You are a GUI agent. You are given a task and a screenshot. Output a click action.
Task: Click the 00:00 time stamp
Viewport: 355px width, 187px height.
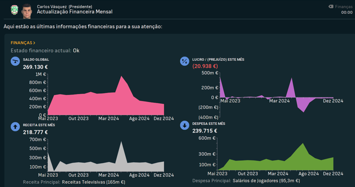coord(347,12)
